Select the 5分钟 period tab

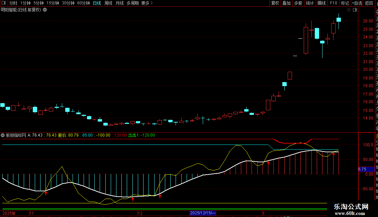pos(38,3)
